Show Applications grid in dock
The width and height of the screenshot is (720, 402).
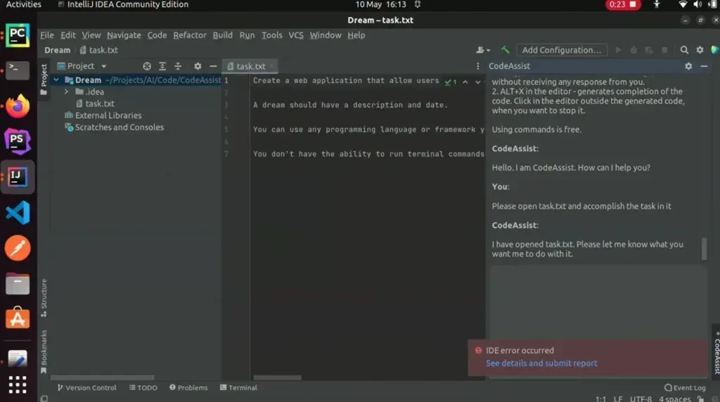point(18,385)
